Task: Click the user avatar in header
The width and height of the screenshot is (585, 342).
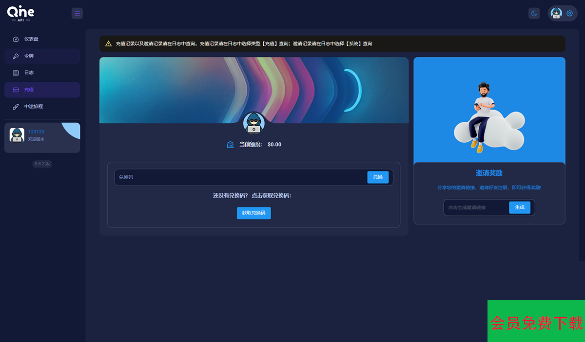Action: click(556, 13)
